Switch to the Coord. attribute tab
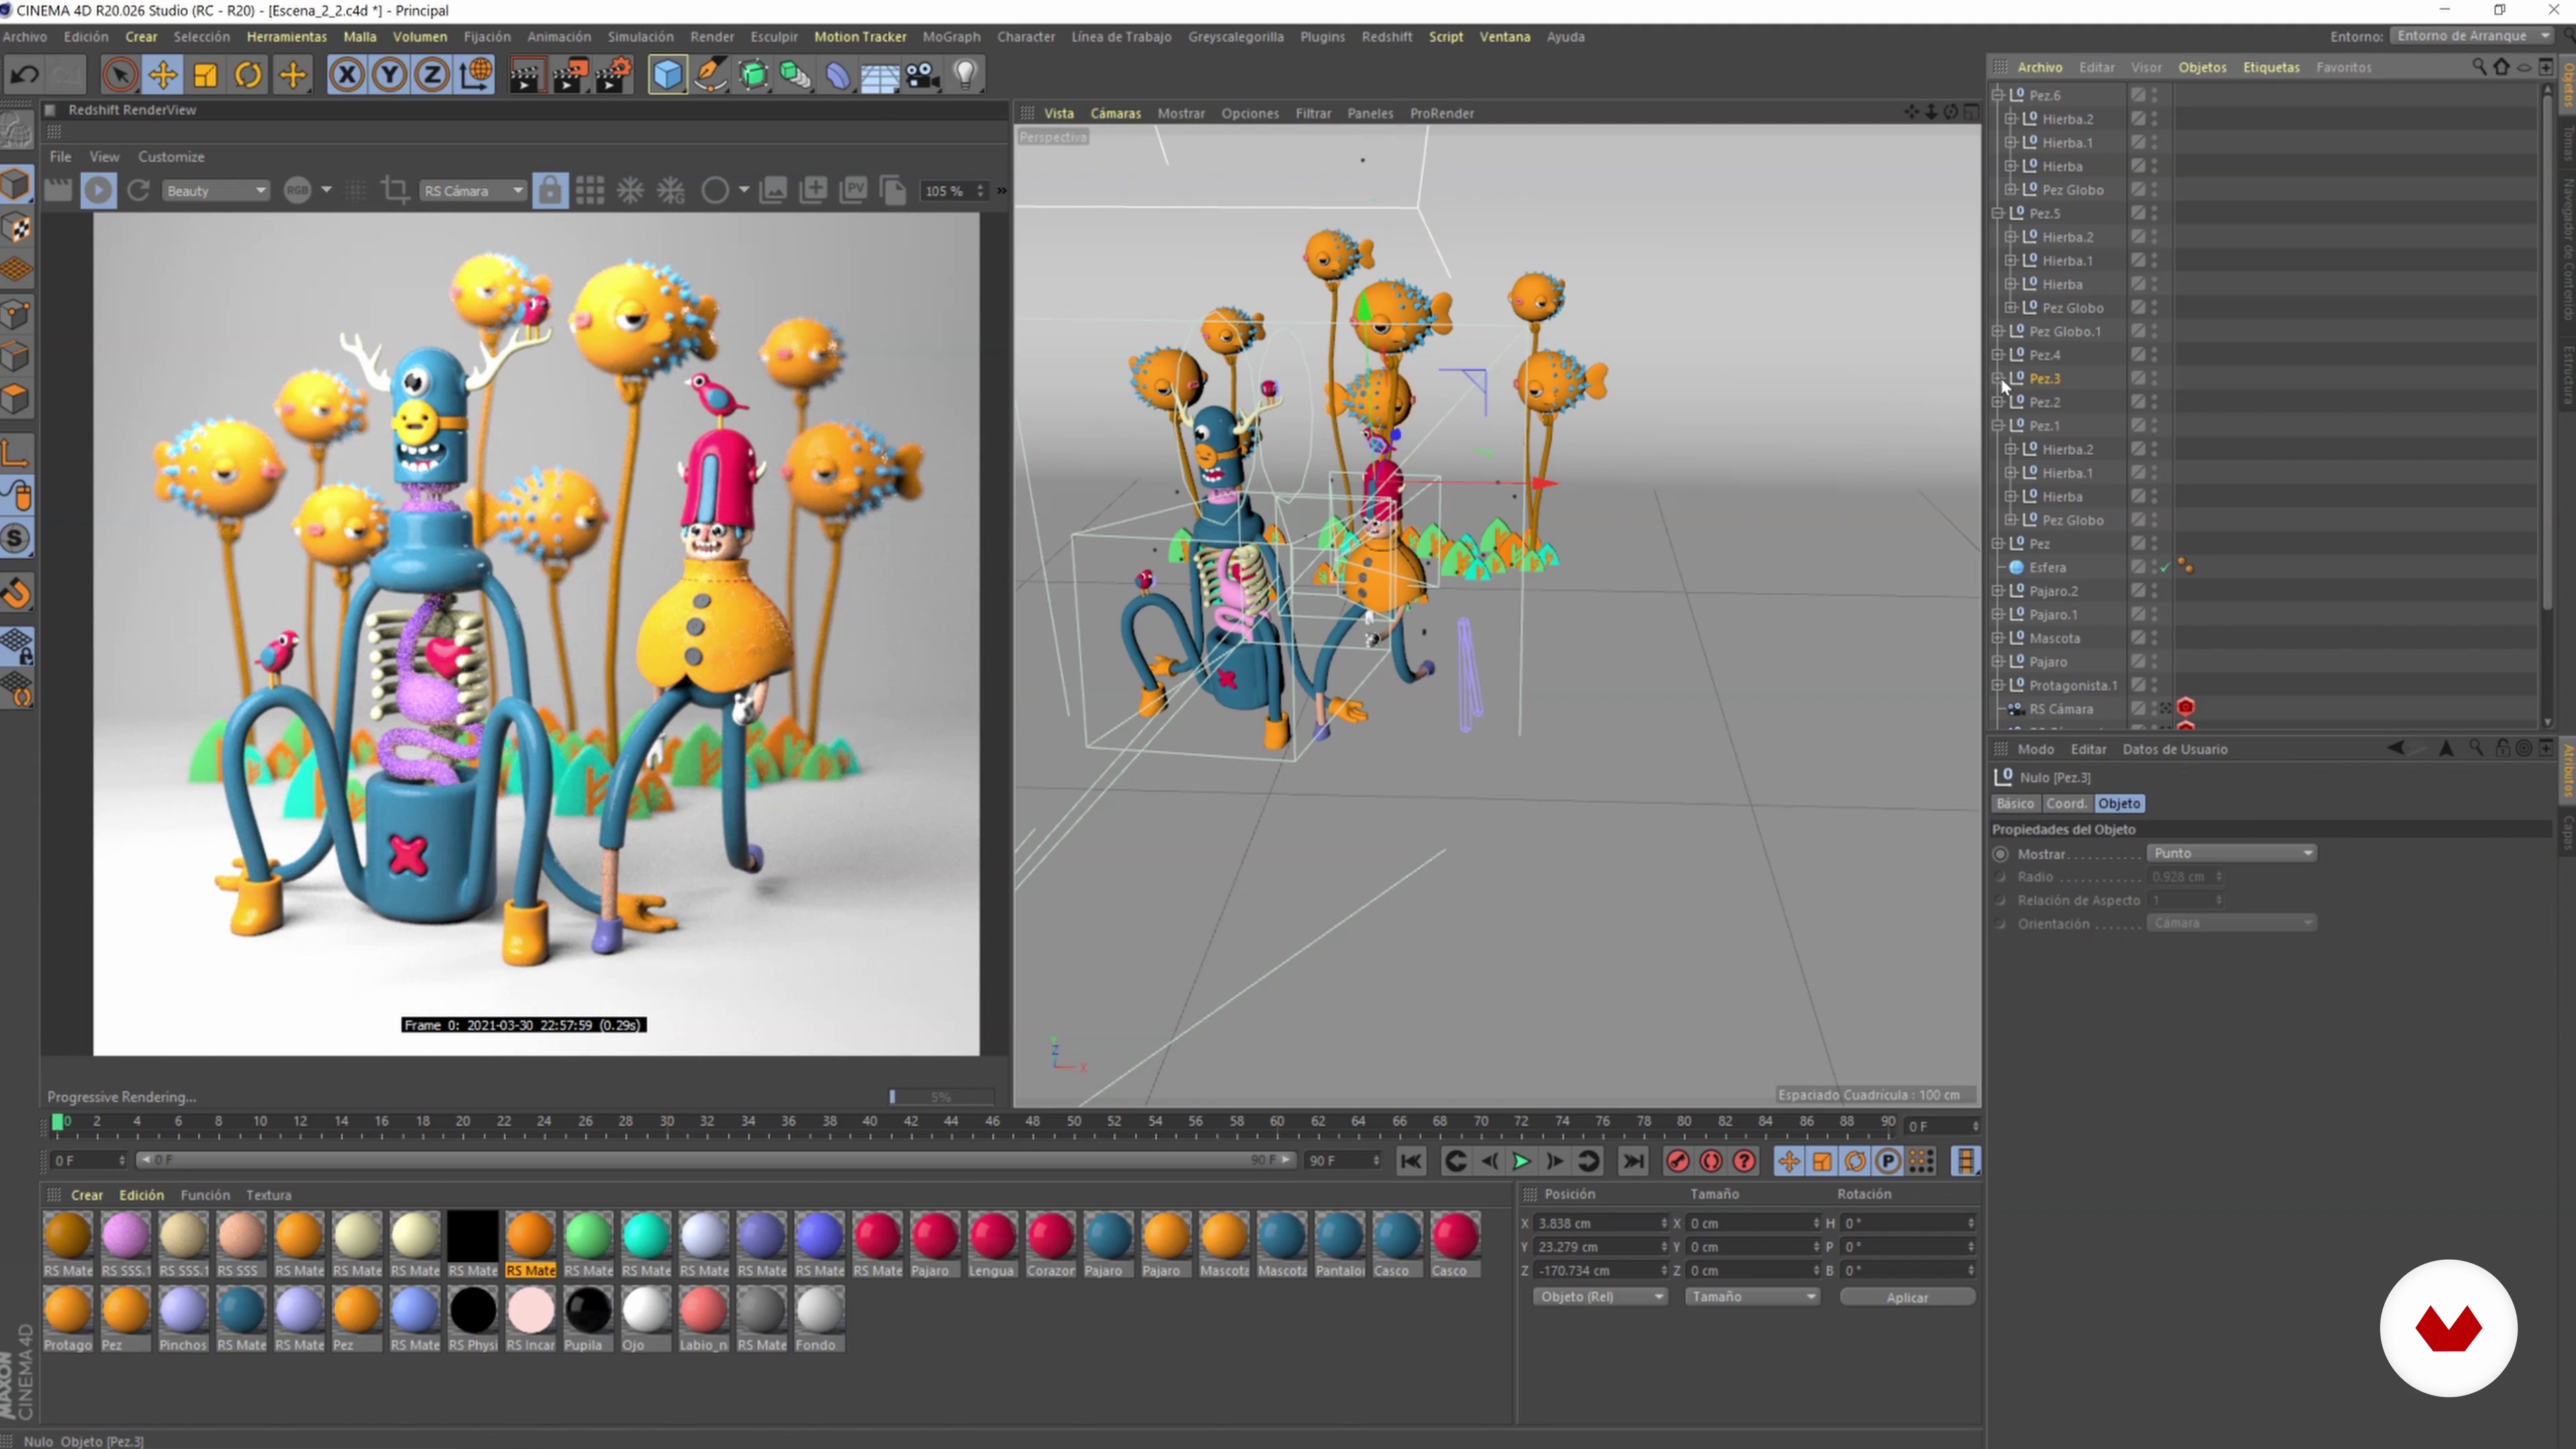This screenshot has height=1449, width=2576. 2066,804
